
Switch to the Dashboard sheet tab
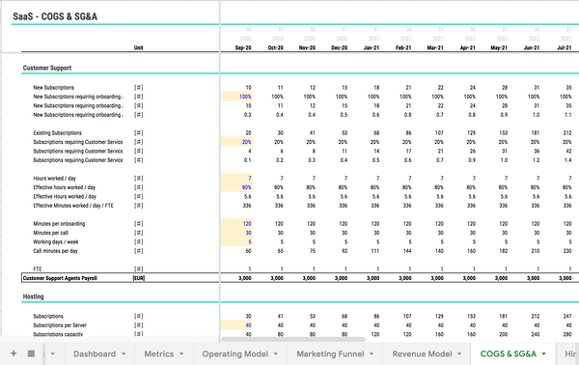click(x=95, y=354)
